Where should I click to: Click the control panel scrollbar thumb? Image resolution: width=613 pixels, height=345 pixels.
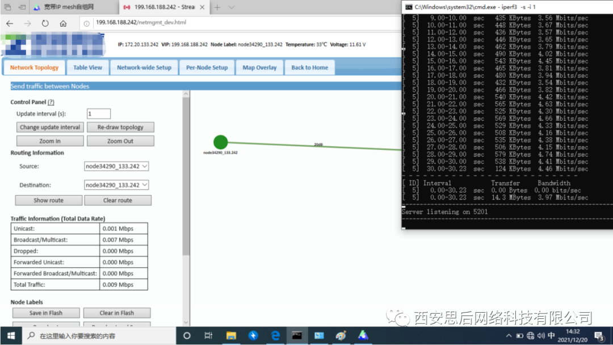(186, 176)
